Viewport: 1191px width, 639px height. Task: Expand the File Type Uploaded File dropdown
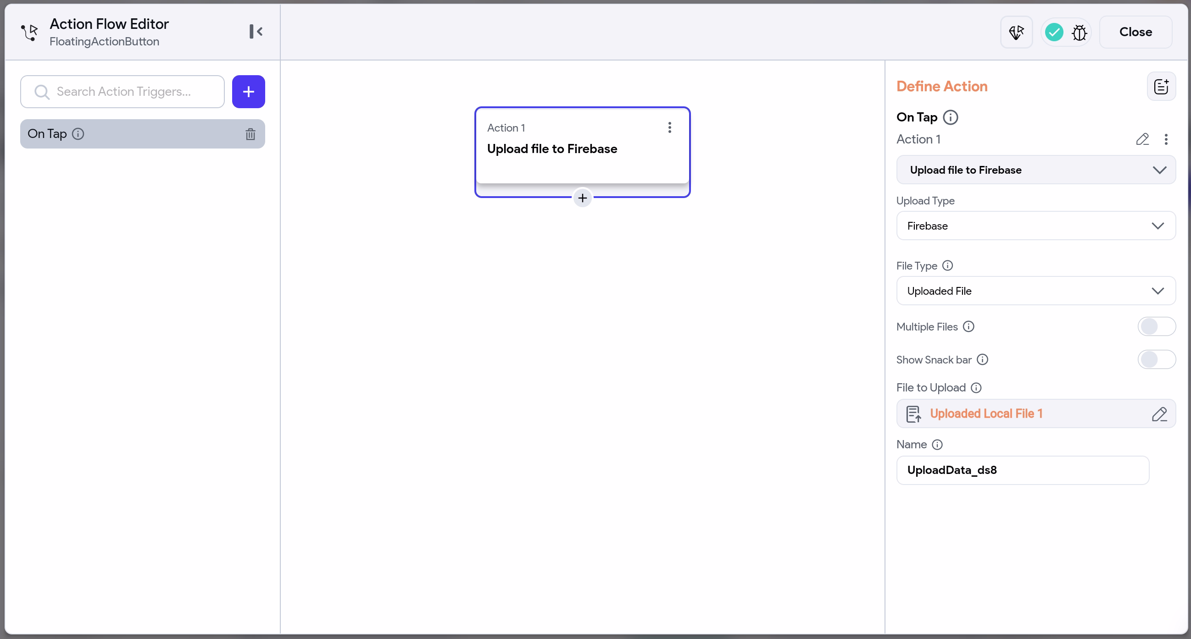(1035, 291)
